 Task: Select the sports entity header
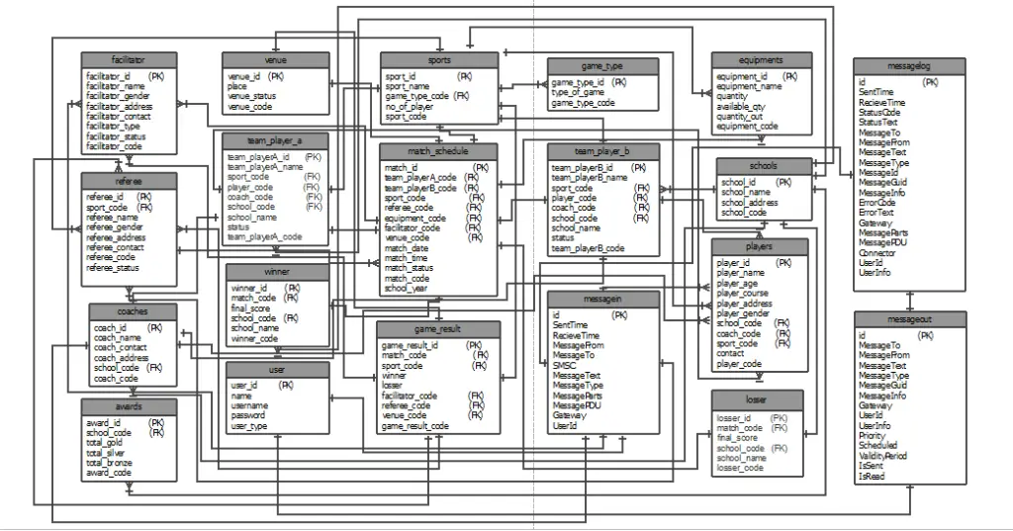(x=439, y=60)
